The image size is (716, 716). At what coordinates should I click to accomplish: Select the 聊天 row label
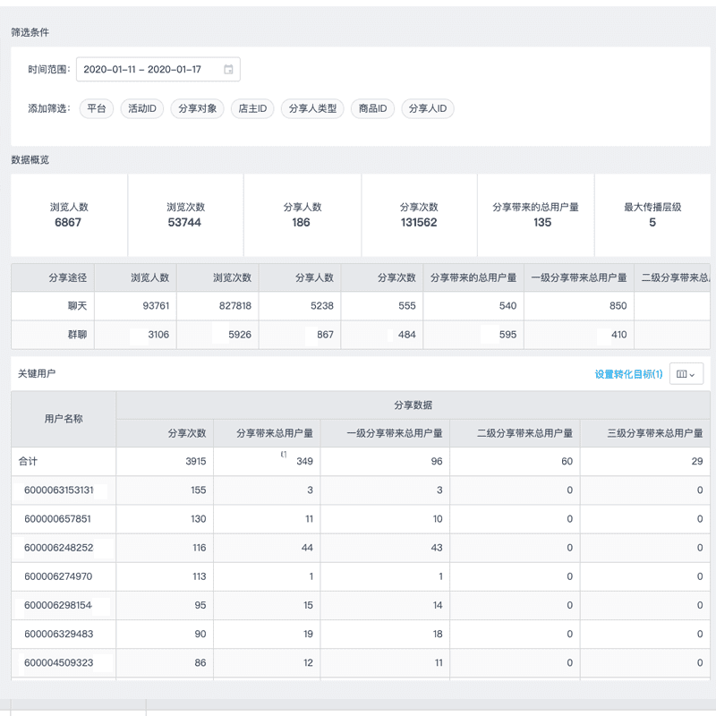click(x=77, y=306)
